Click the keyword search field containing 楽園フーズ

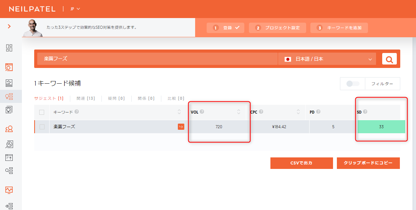pyautogui.click(x=157, y=59)
